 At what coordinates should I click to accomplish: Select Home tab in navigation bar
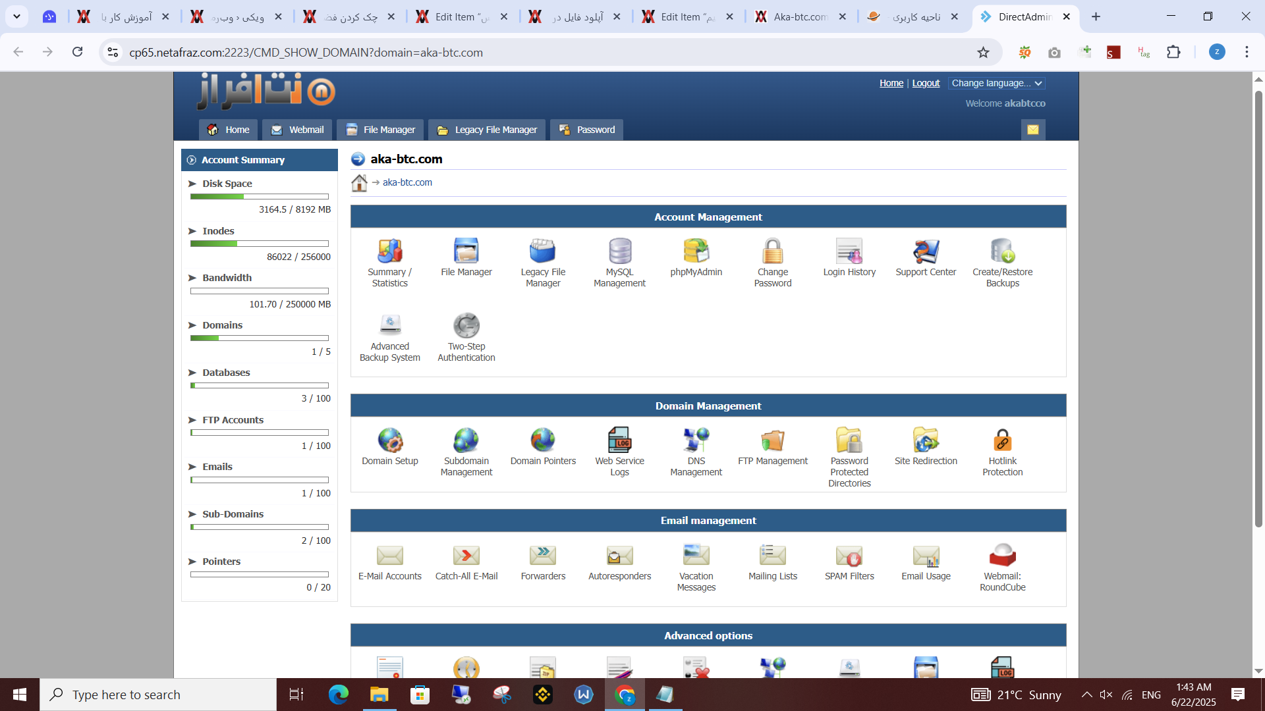[x=228, y=130]
